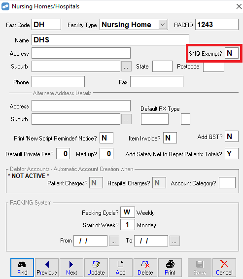Screen dimensions: 243x279
Task: Cancel with the red X button
Action: click(224, 268)
